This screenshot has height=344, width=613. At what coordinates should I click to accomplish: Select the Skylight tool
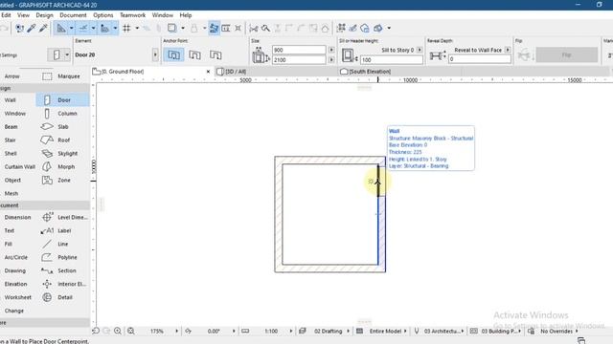(62, 153)
